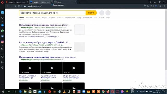Take a snapshot with the camera icon
Viewport: 167px width, 94px height.
pos(145,6)
